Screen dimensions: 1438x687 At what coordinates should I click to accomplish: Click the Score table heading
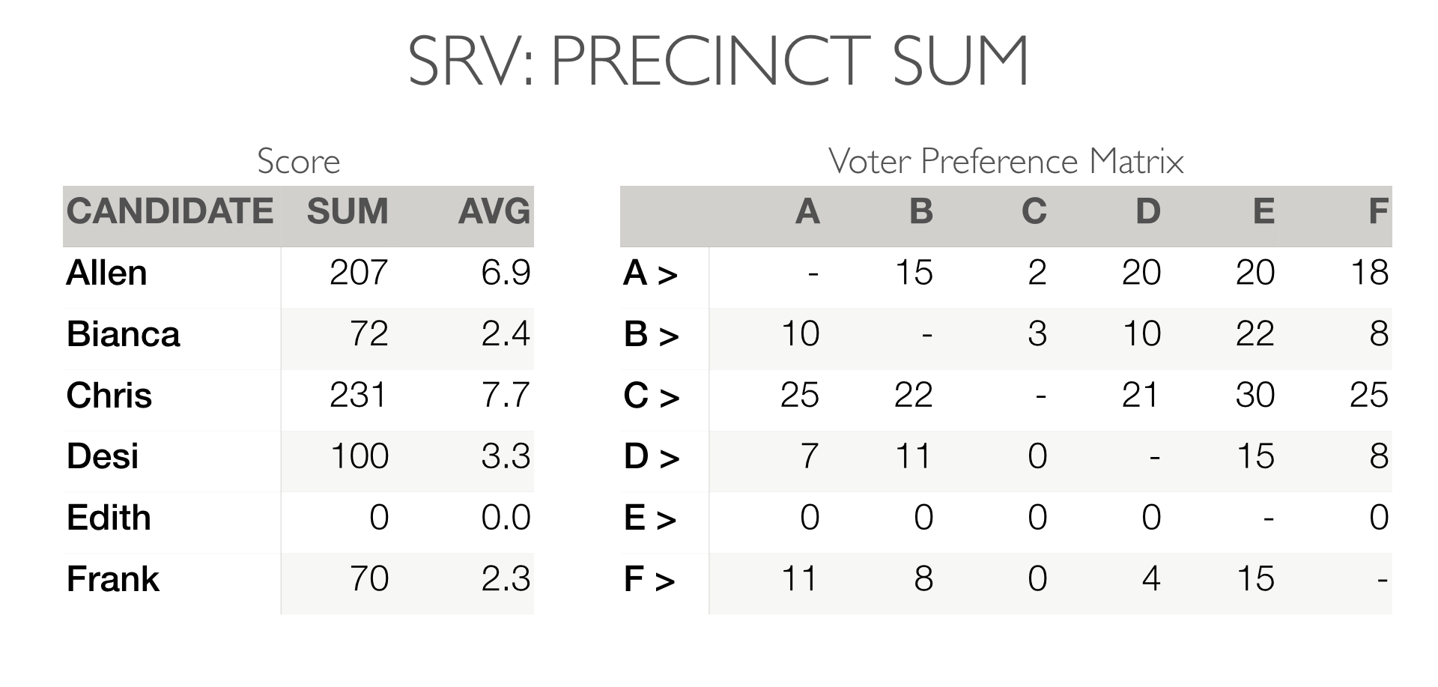click(x=298, y=161)
